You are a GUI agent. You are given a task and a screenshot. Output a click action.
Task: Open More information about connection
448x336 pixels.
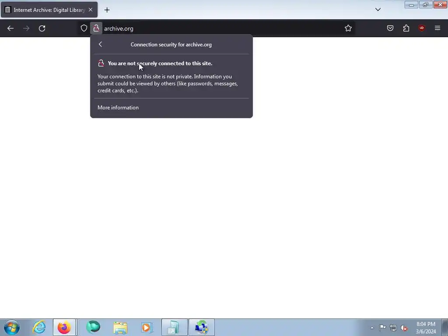point(118,108)
